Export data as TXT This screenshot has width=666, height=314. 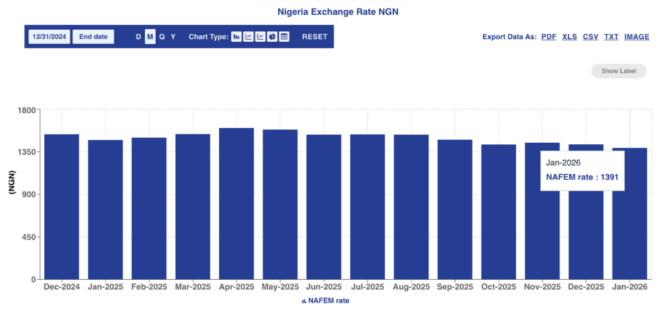coord(611,37)
